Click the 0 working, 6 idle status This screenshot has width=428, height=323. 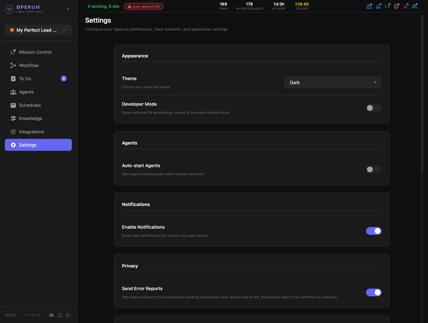click(x=104, y=6)
